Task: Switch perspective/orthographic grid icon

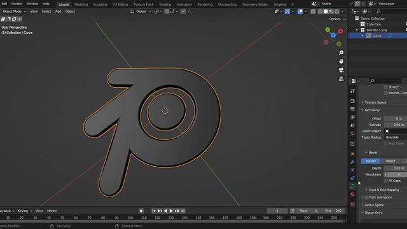Action: tap(341, 79)
